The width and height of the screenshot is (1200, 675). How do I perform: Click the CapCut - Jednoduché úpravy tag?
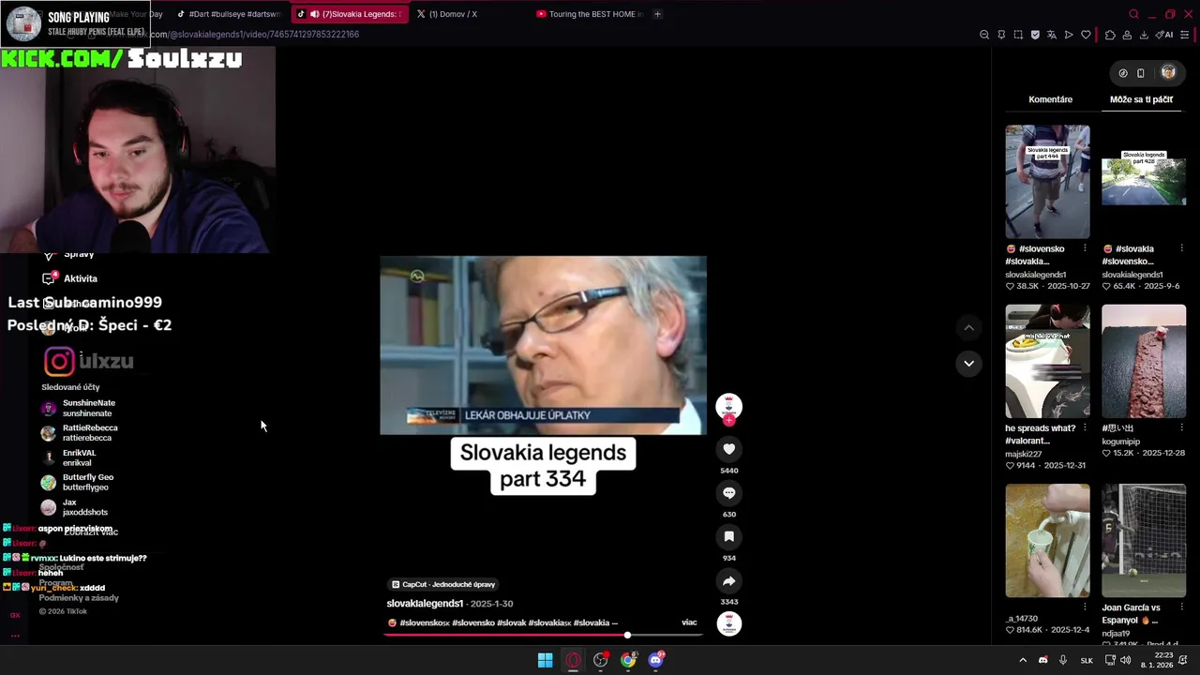tap(443, 584)
